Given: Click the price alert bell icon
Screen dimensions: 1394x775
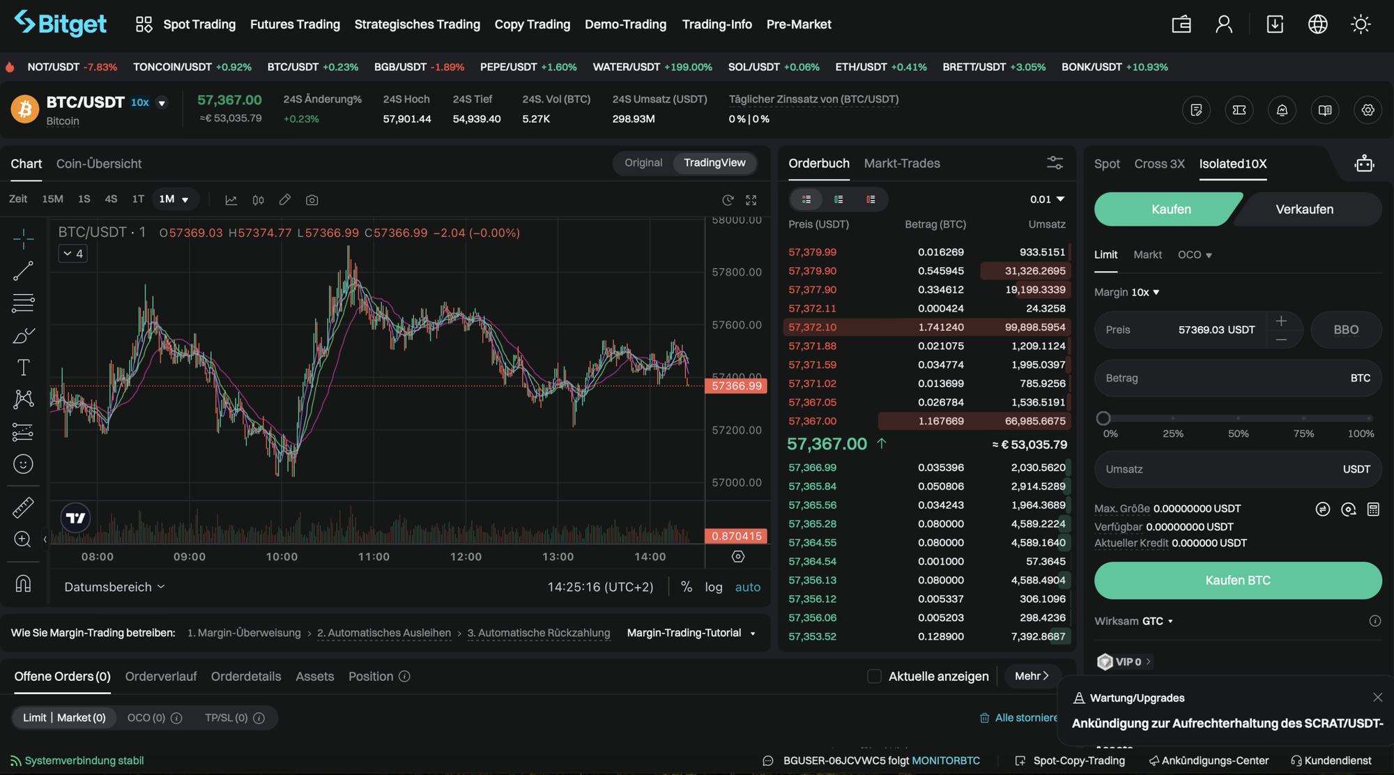Looking at the screenshot, I should (x=1282, y=110).
